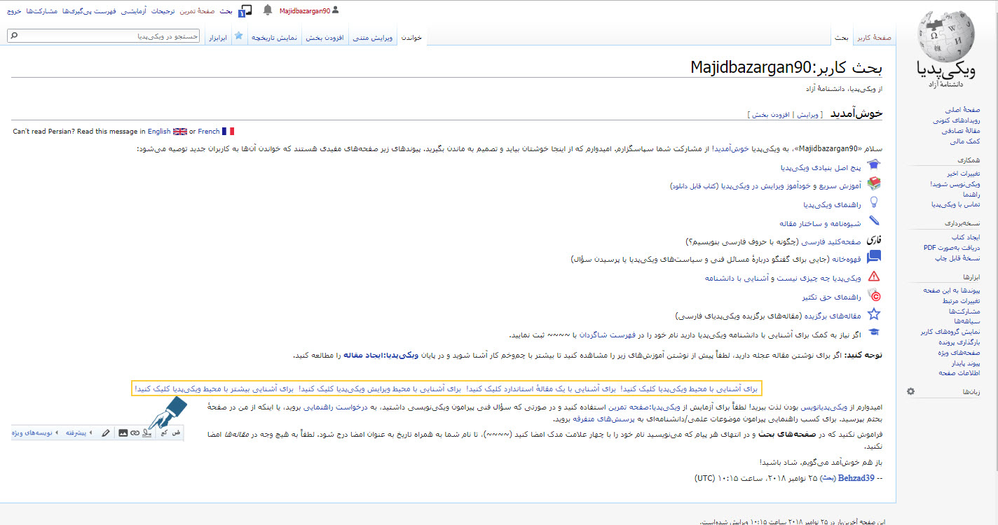Viewport: 998px width, 525px height.
Task: Click افزودن بخش link beside the heading
Action: pos(772,114)
